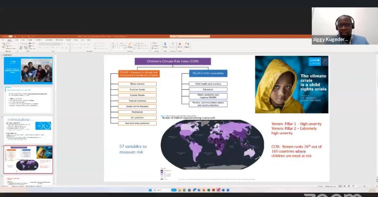Collapse the Default Section header
Viewport: 378px width, 197px height.
(7, 55)
